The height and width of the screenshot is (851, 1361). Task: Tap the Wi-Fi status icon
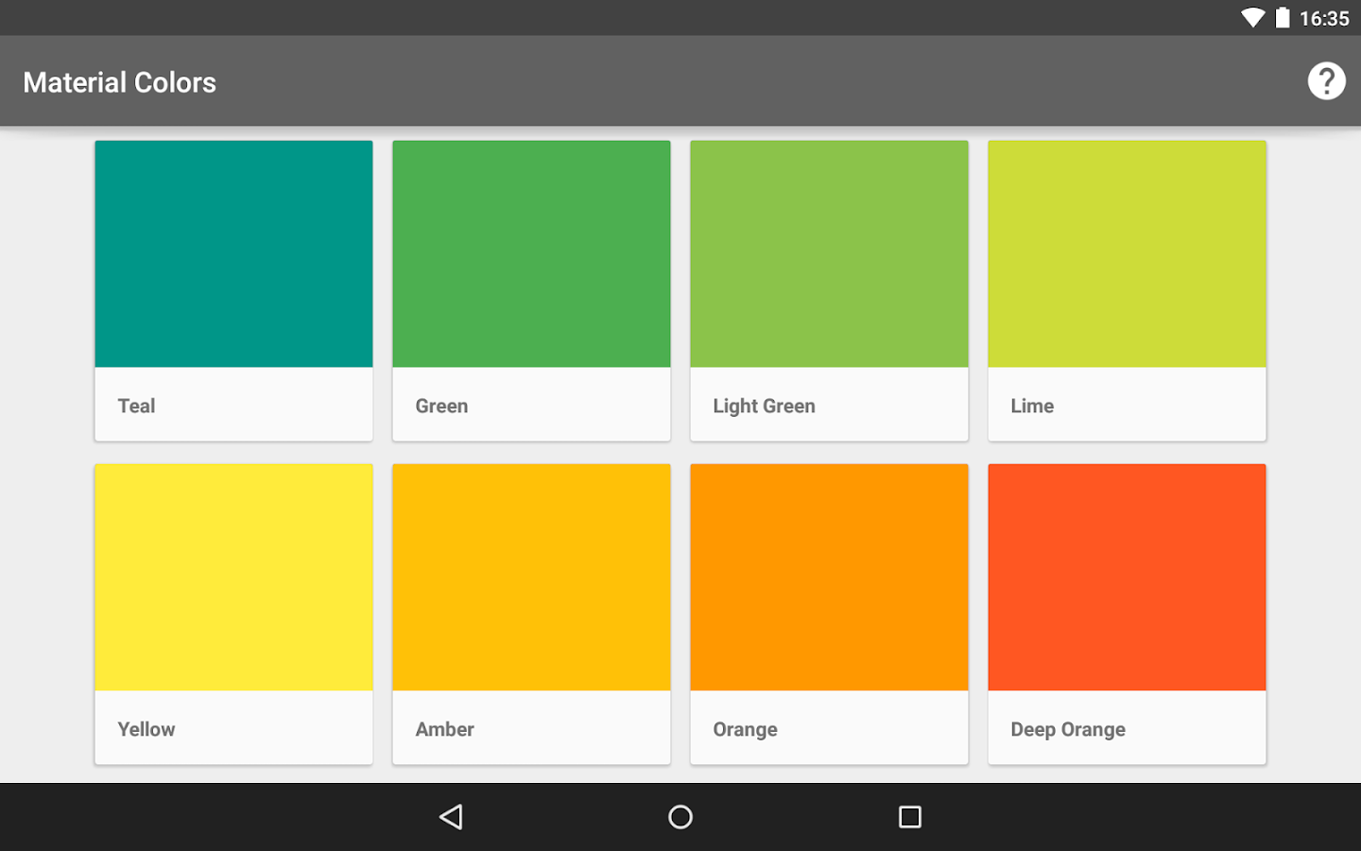coord(1252,18)
